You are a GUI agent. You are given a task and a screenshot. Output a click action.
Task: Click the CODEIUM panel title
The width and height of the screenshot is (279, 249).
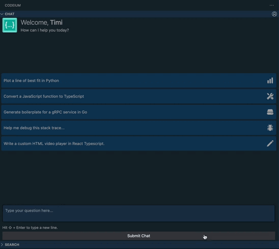(13, 5)
